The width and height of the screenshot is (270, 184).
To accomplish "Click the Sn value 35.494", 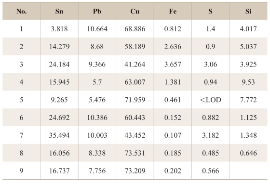I will [x=59, y=135].
